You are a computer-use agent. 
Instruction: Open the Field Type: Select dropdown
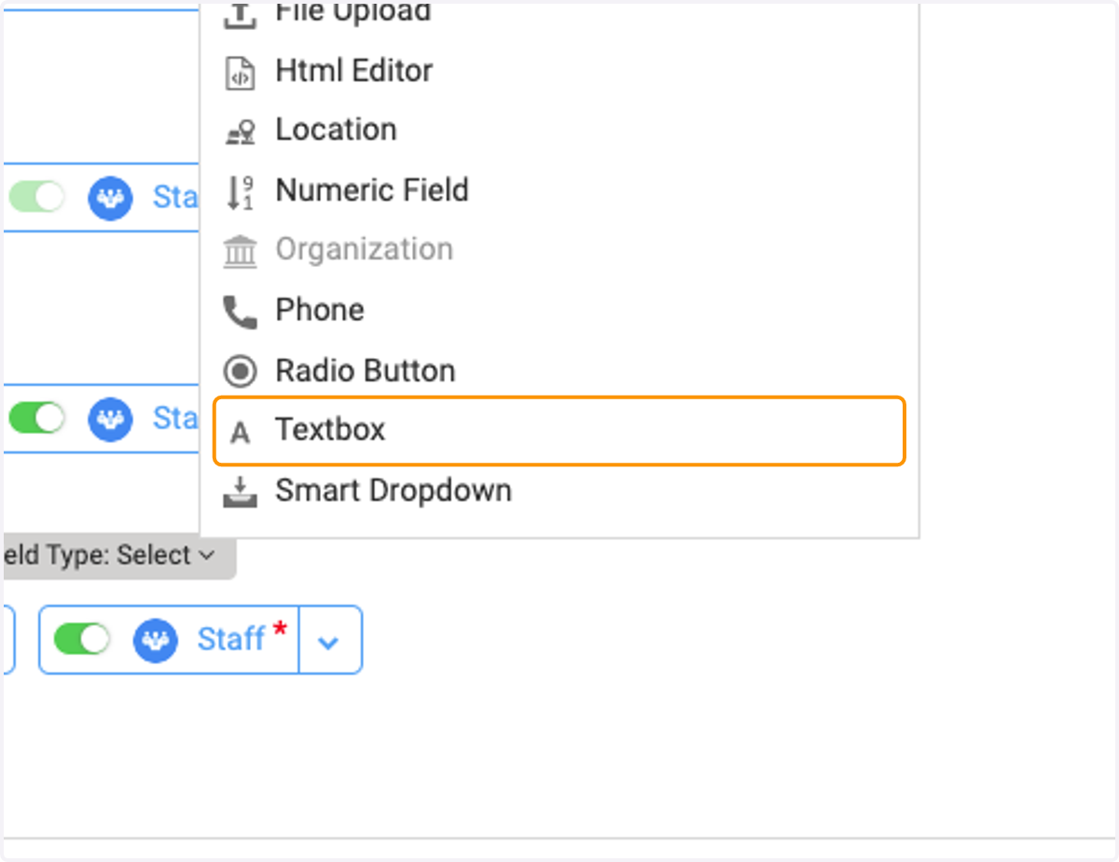(x=119, y=556)
